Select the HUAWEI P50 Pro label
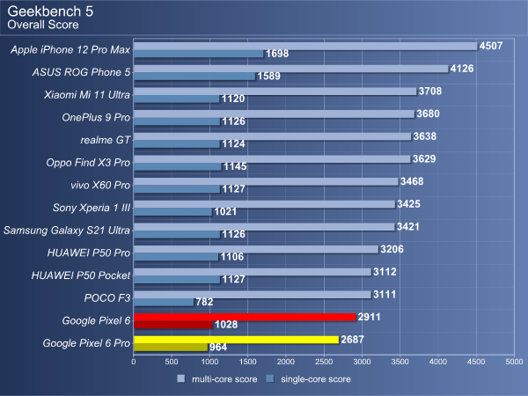Image resolution: width=528 pixels, height=396 pixels. [x=89, y=253]
